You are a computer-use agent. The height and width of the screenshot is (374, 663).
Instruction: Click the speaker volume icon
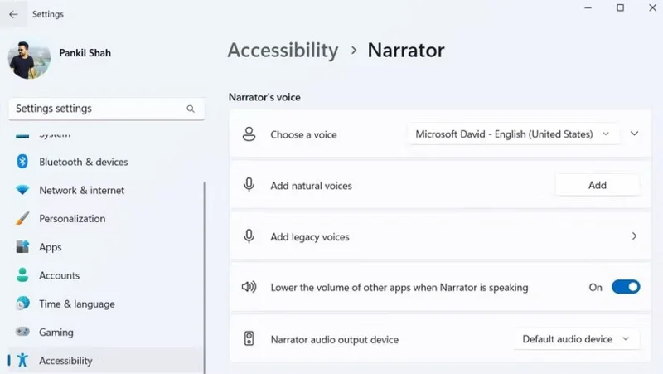pyautogui.click(x=249, y=287)
